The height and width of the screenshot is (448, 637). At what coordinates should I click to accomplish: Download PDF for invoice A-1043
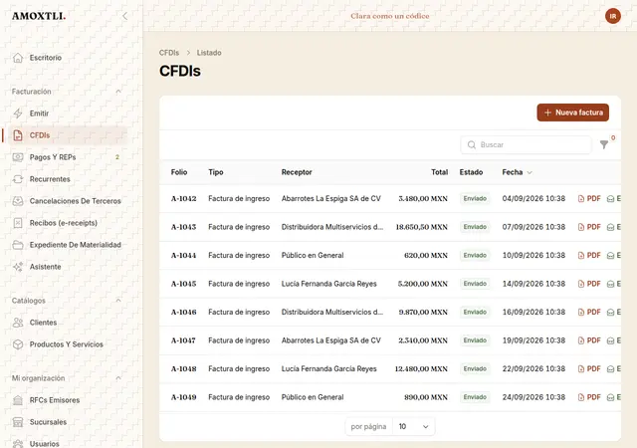tap(589, 227)
